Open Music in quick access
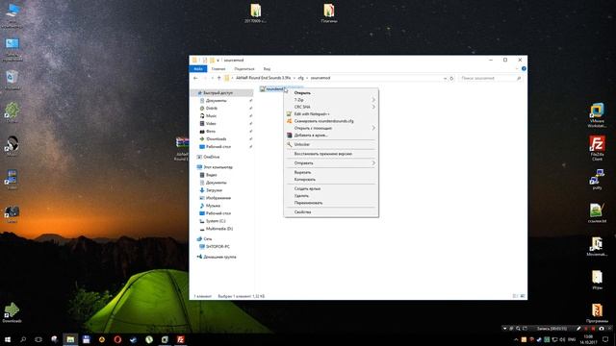The height and width of the screenshot is (346, 616). (x=211, y=115)
